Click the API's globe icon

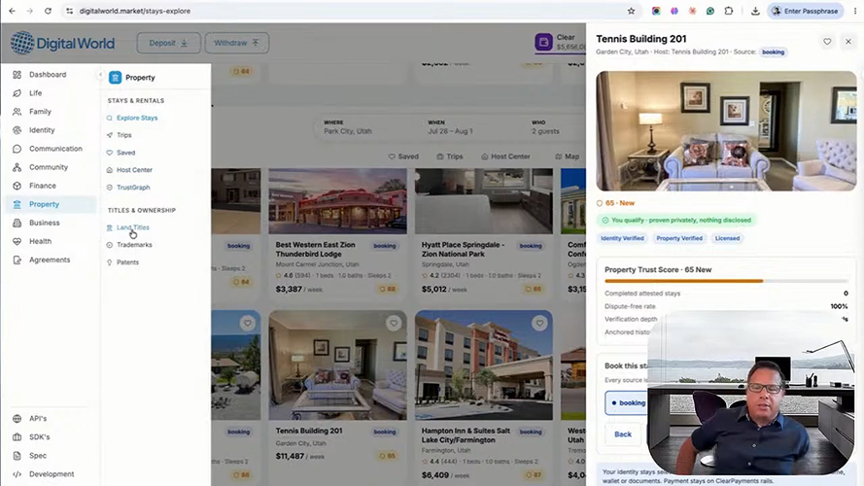17,418
